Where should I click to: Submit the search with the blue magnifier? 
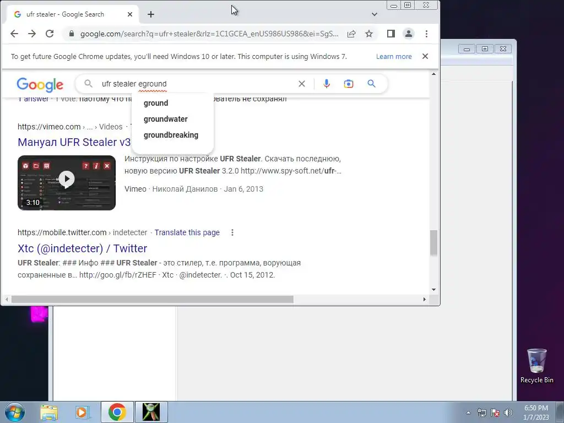372,84
